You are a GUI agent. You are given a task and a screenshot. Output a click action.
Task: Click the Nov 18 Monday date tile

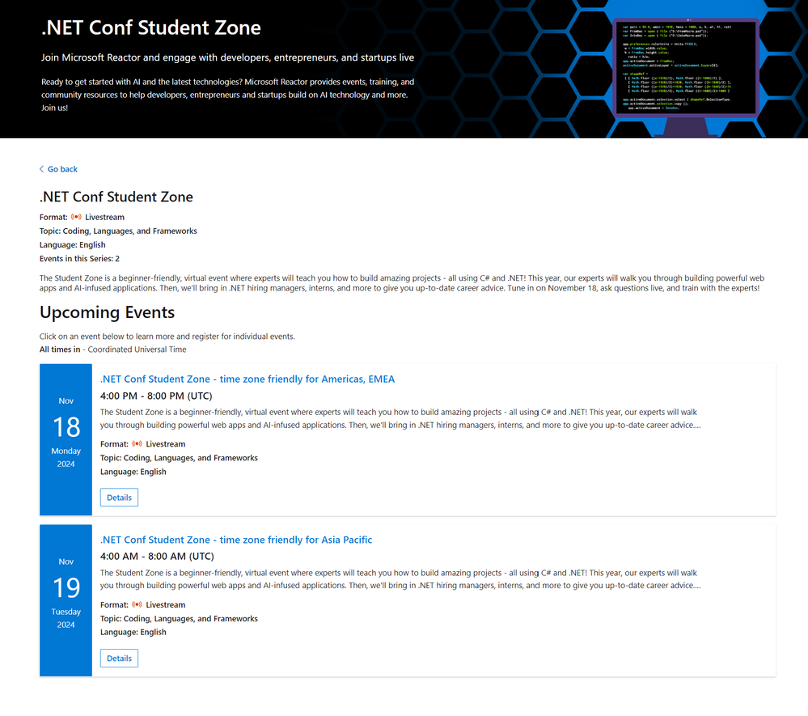tap(66, 439)
